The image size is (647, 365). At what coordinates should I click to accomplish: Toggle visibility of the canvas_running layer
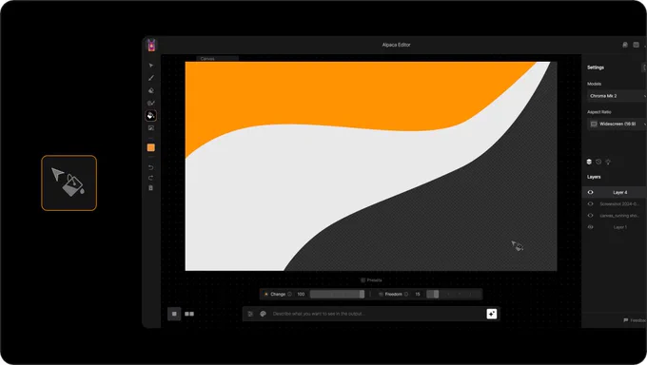click(x=591, y=215)
